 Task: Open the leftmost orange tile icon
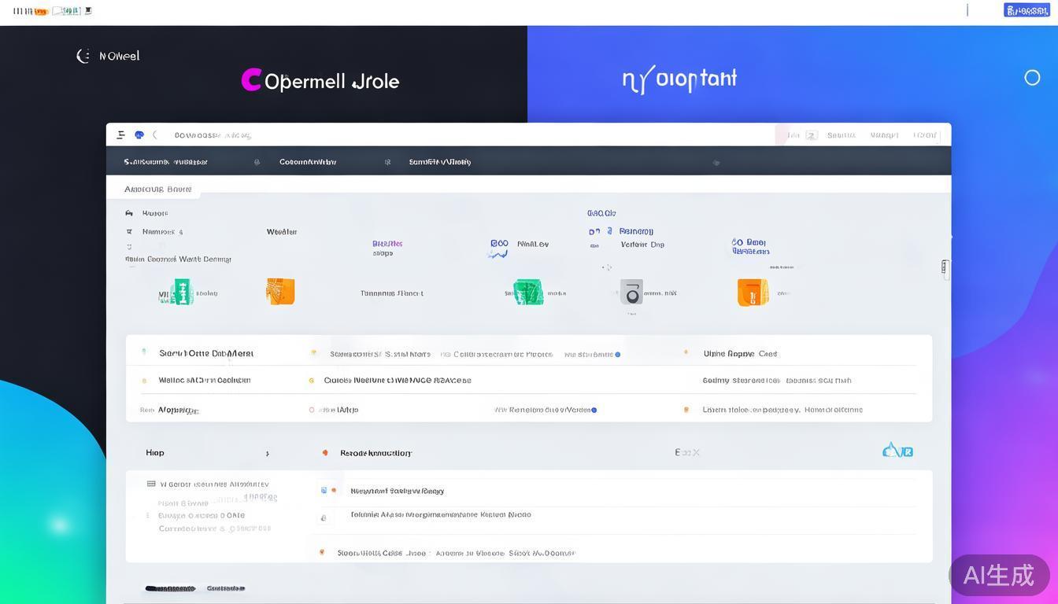[280, 291]
